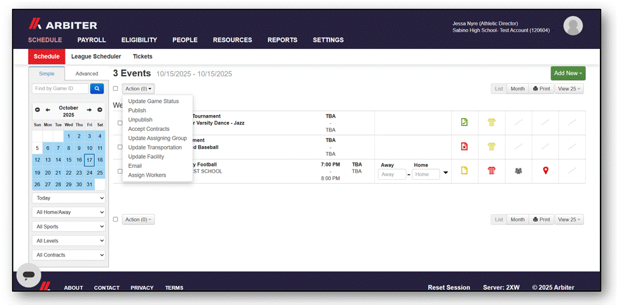Click the Find by Game ID field
Image resolution: width=617 pixels, height=305 pixels.
coord(60,89)
